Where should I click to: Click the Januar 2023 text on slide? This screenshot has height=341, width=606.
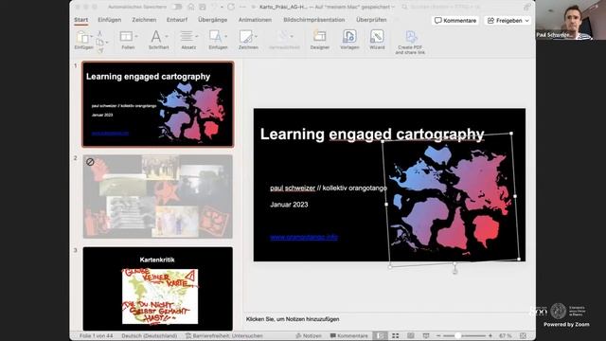coord(289,205)
